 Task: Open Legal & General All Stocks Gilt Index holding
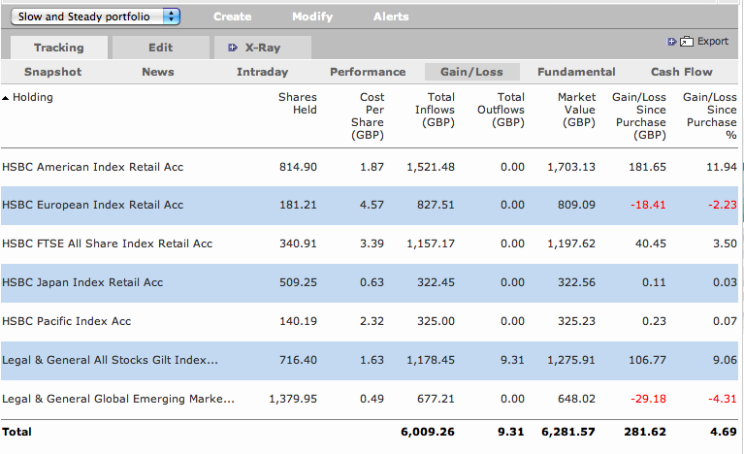[x=110, y=360]
